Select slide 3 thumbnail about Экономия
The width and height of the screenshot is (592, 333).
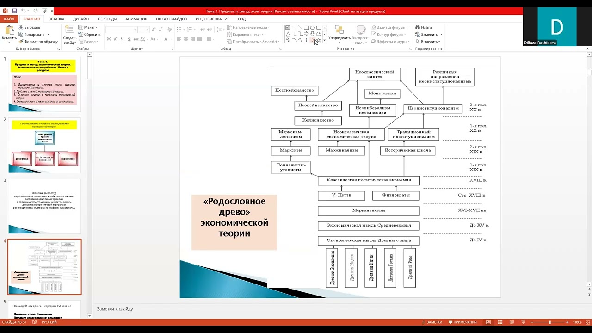(44, 206)
